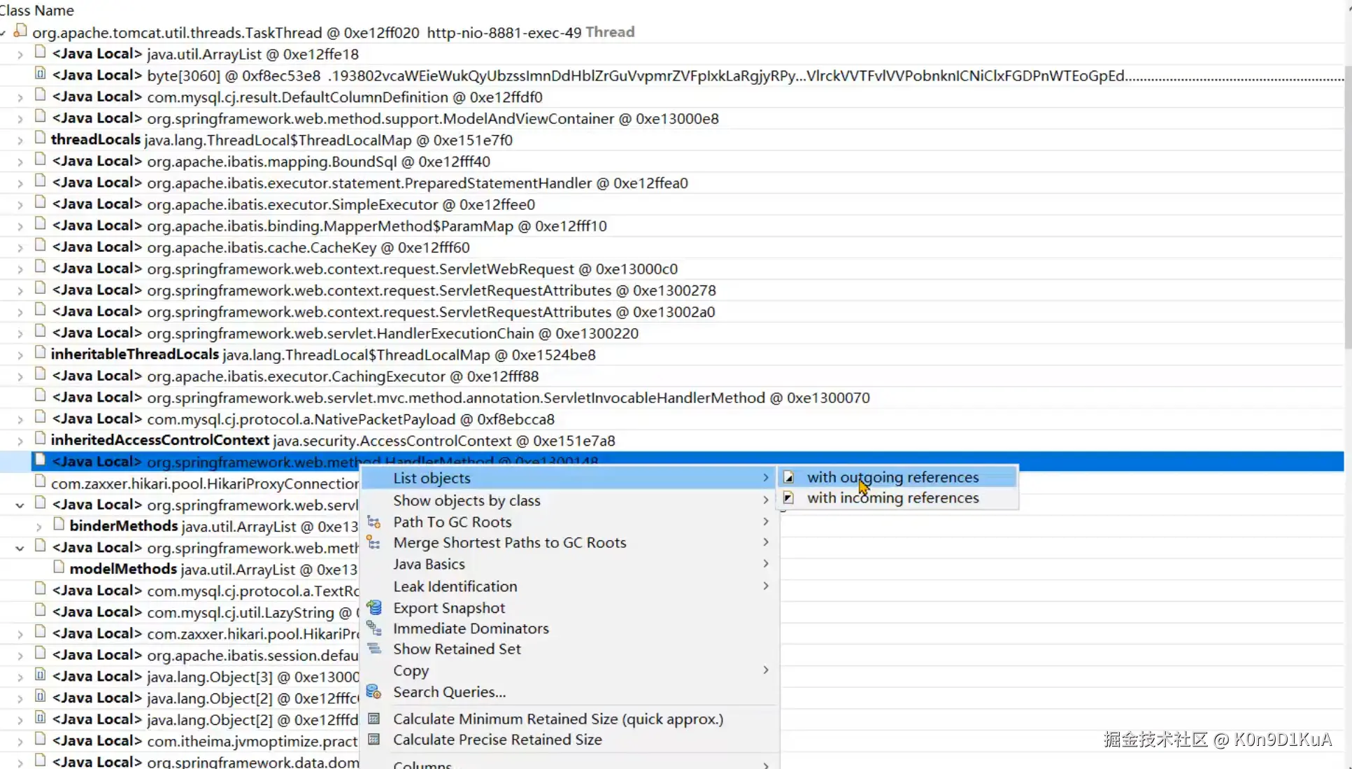Open Show objects by class submenu
The height and width of the screenshot is (769, 1352).
click(467, 500)
